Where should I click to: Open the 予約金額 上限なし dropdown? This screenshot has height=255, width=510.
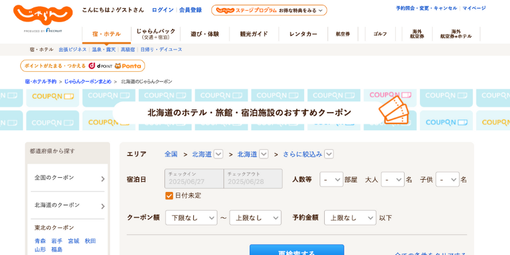point(350,217)
